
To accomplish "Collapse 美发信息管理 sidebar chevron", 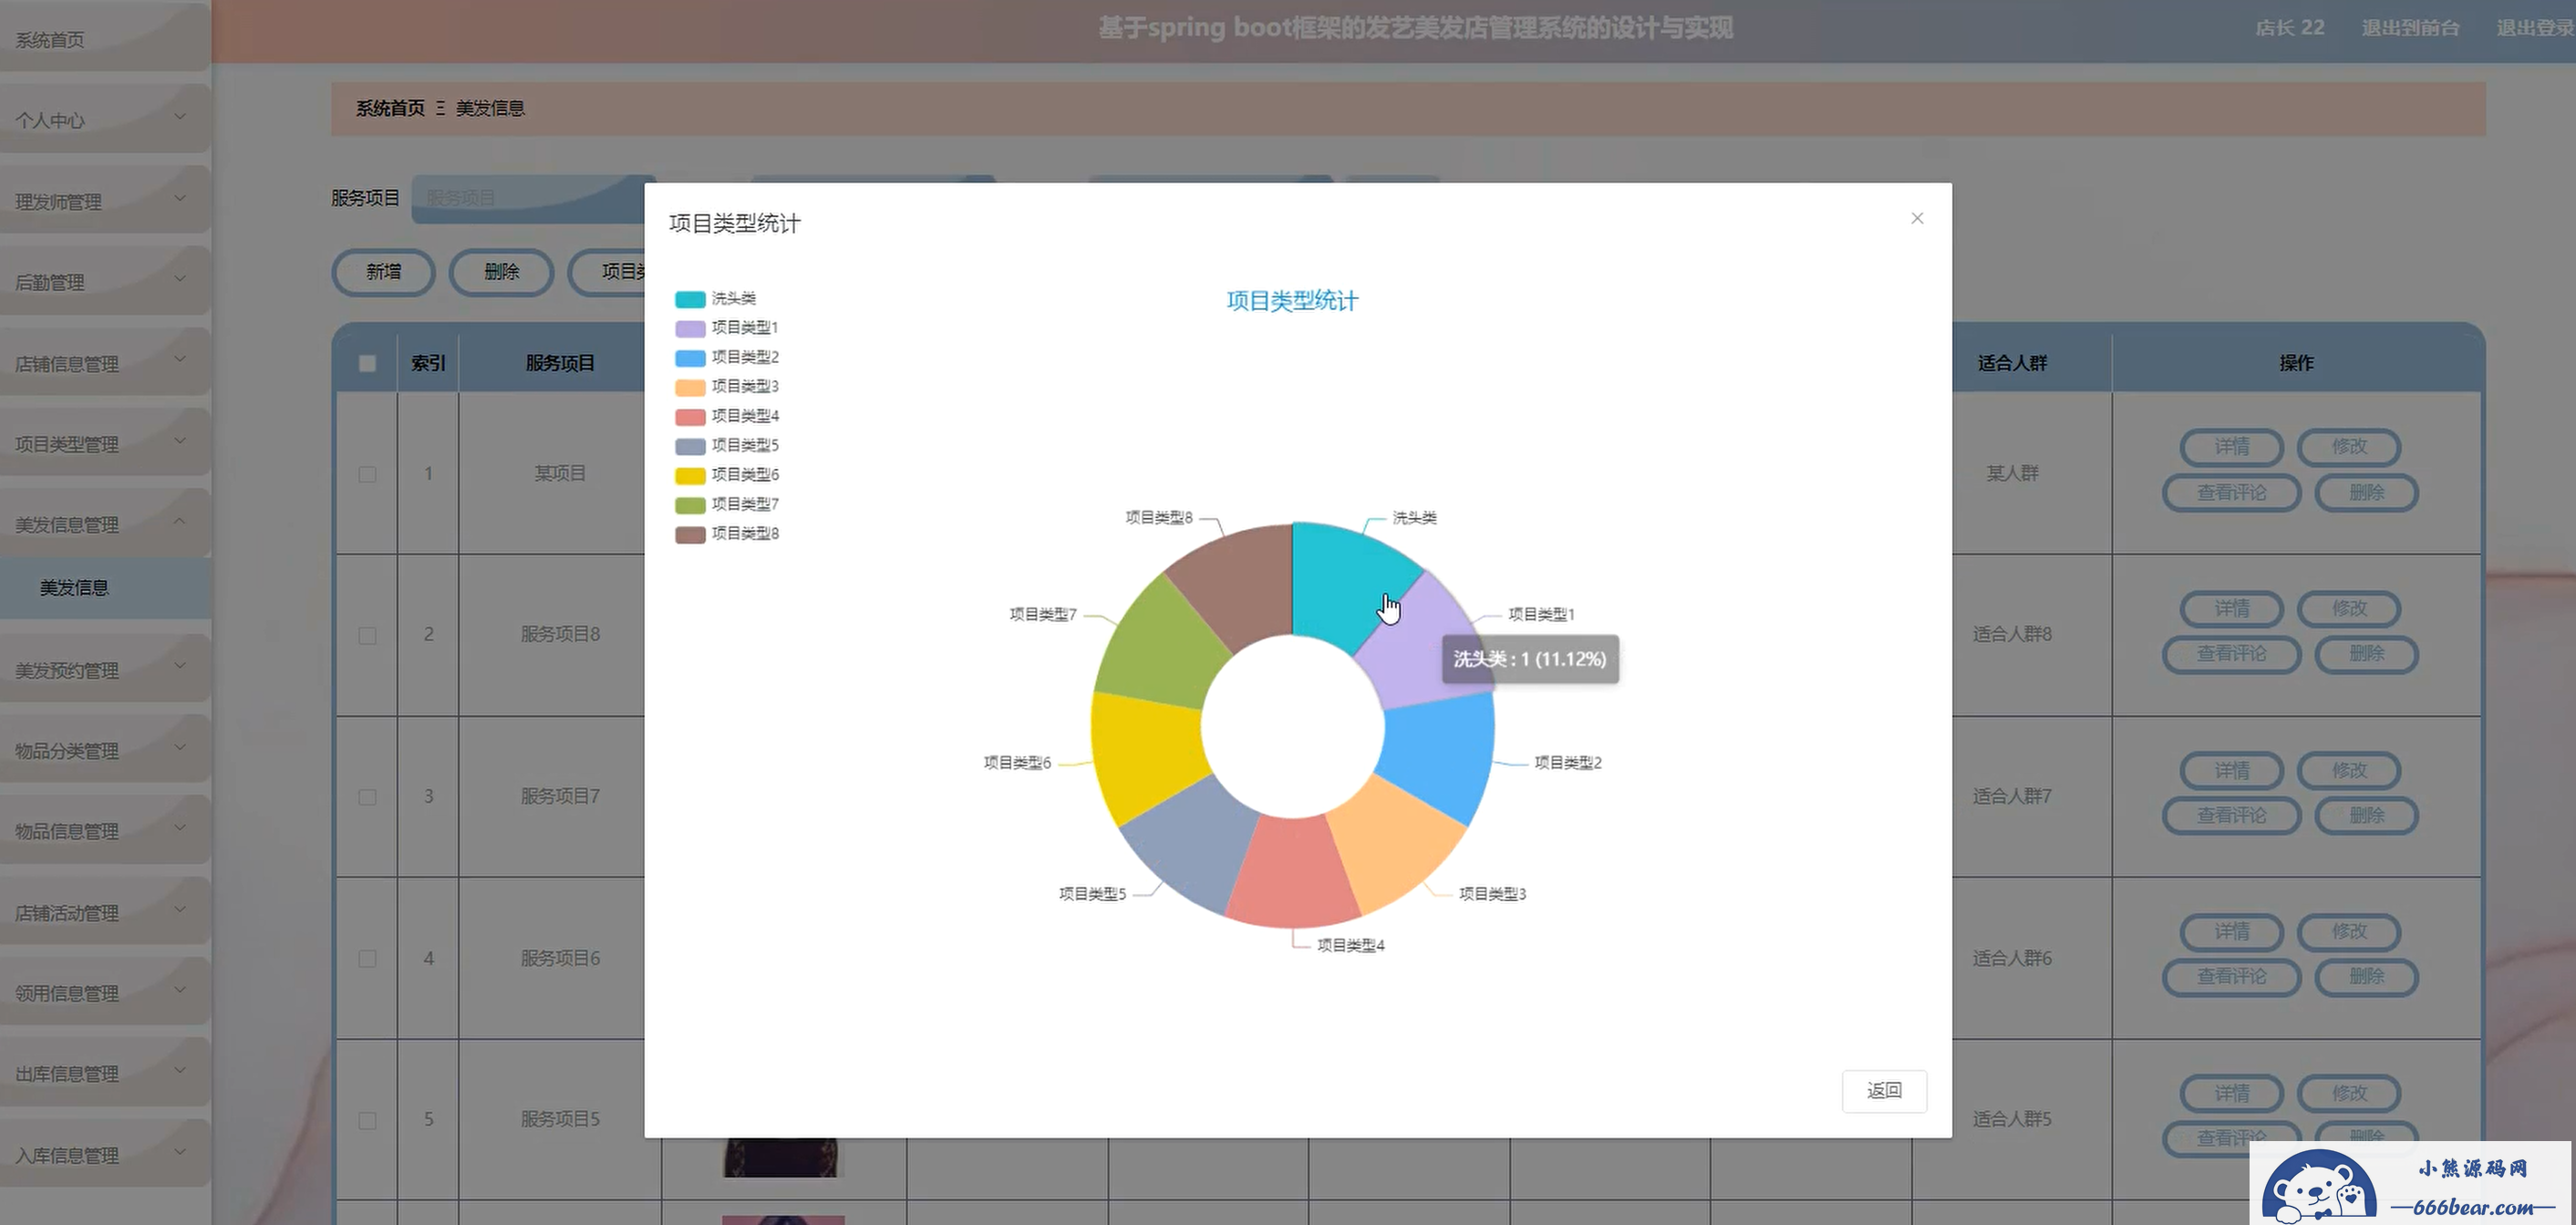I will tap(180, 521).
